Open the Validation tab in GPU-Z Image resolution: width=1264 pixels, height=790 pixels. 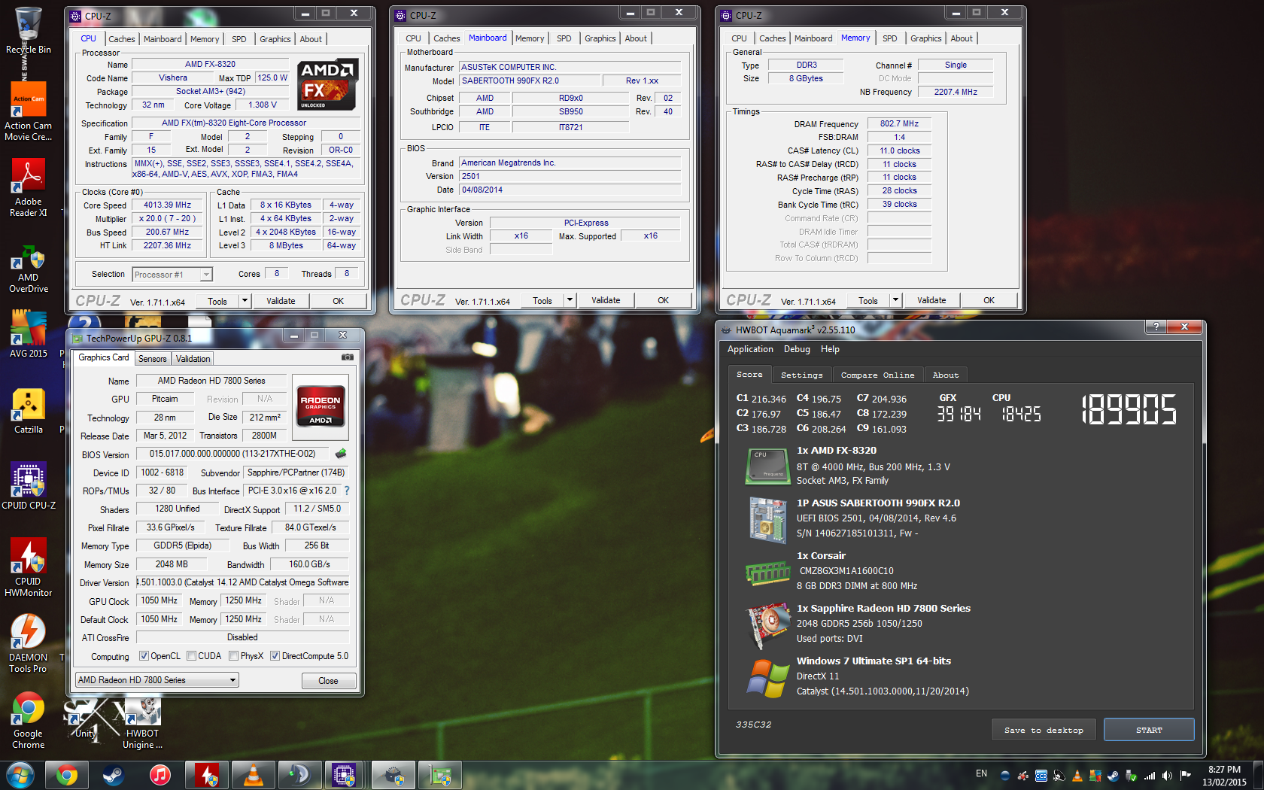pos(193,359)
